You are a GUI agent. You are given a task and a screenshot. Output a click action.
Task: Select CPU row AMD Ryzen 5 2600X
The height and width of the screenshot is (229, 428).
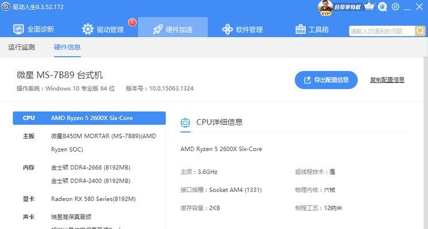point(89,118)
